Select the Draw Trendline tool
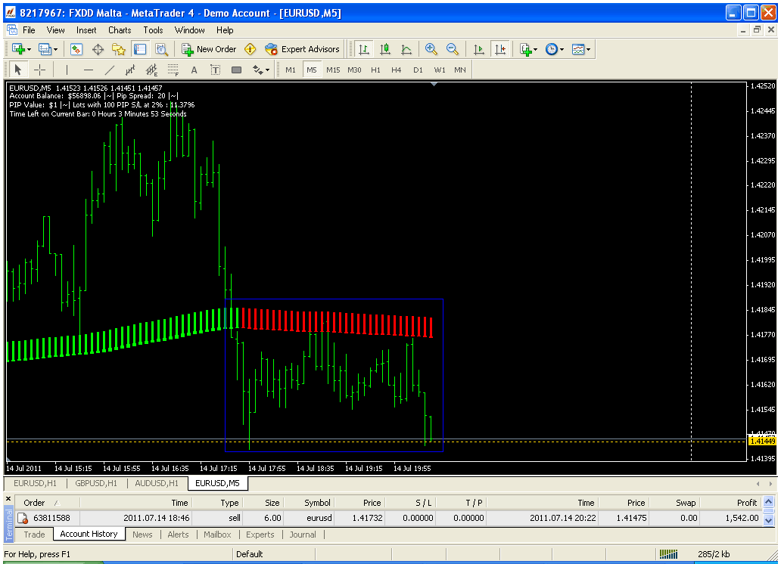The width and height of the screenshot is (781, 564). [x=110, y=70]
